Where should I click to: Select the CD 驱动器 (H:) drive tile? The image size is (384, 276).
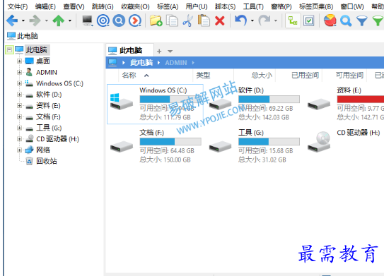344,142
